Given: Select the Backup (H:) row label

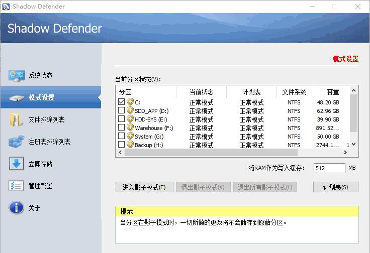Looking at the screenshot, I should pyautogui.click(x=149, y=145).
